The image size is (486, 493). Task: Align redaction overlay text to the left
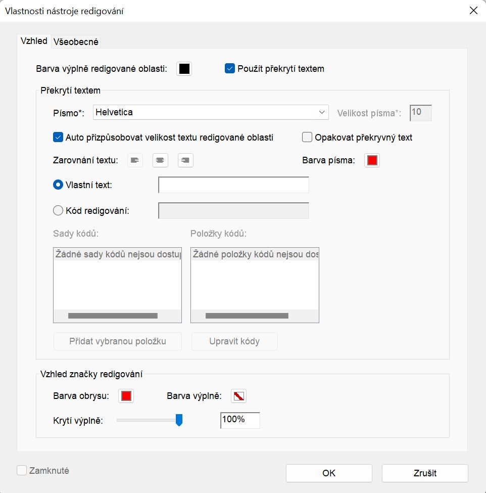point(134,160)
